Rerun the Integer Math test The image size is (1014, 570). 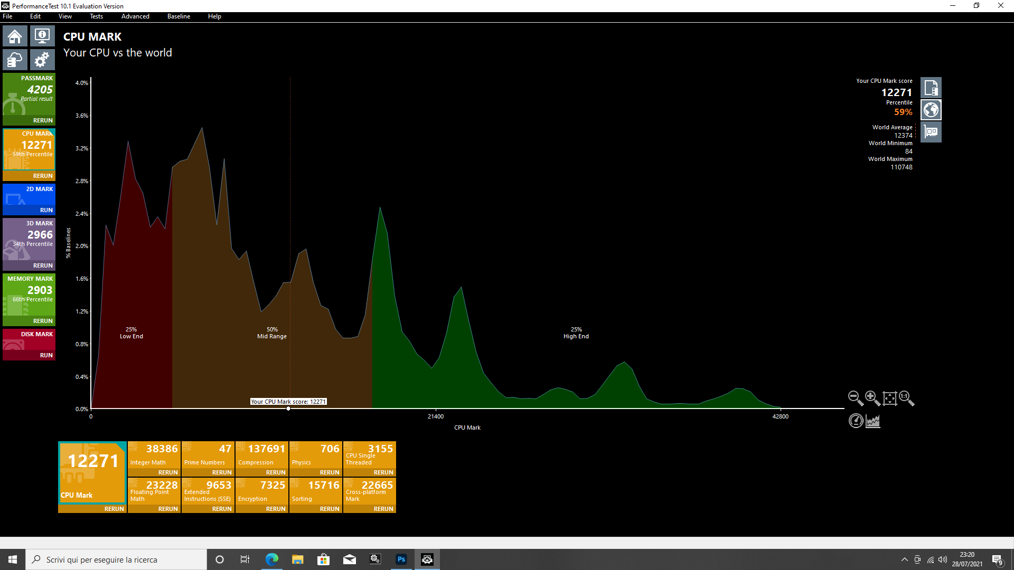pyautogui.click(x=168, y=472)
